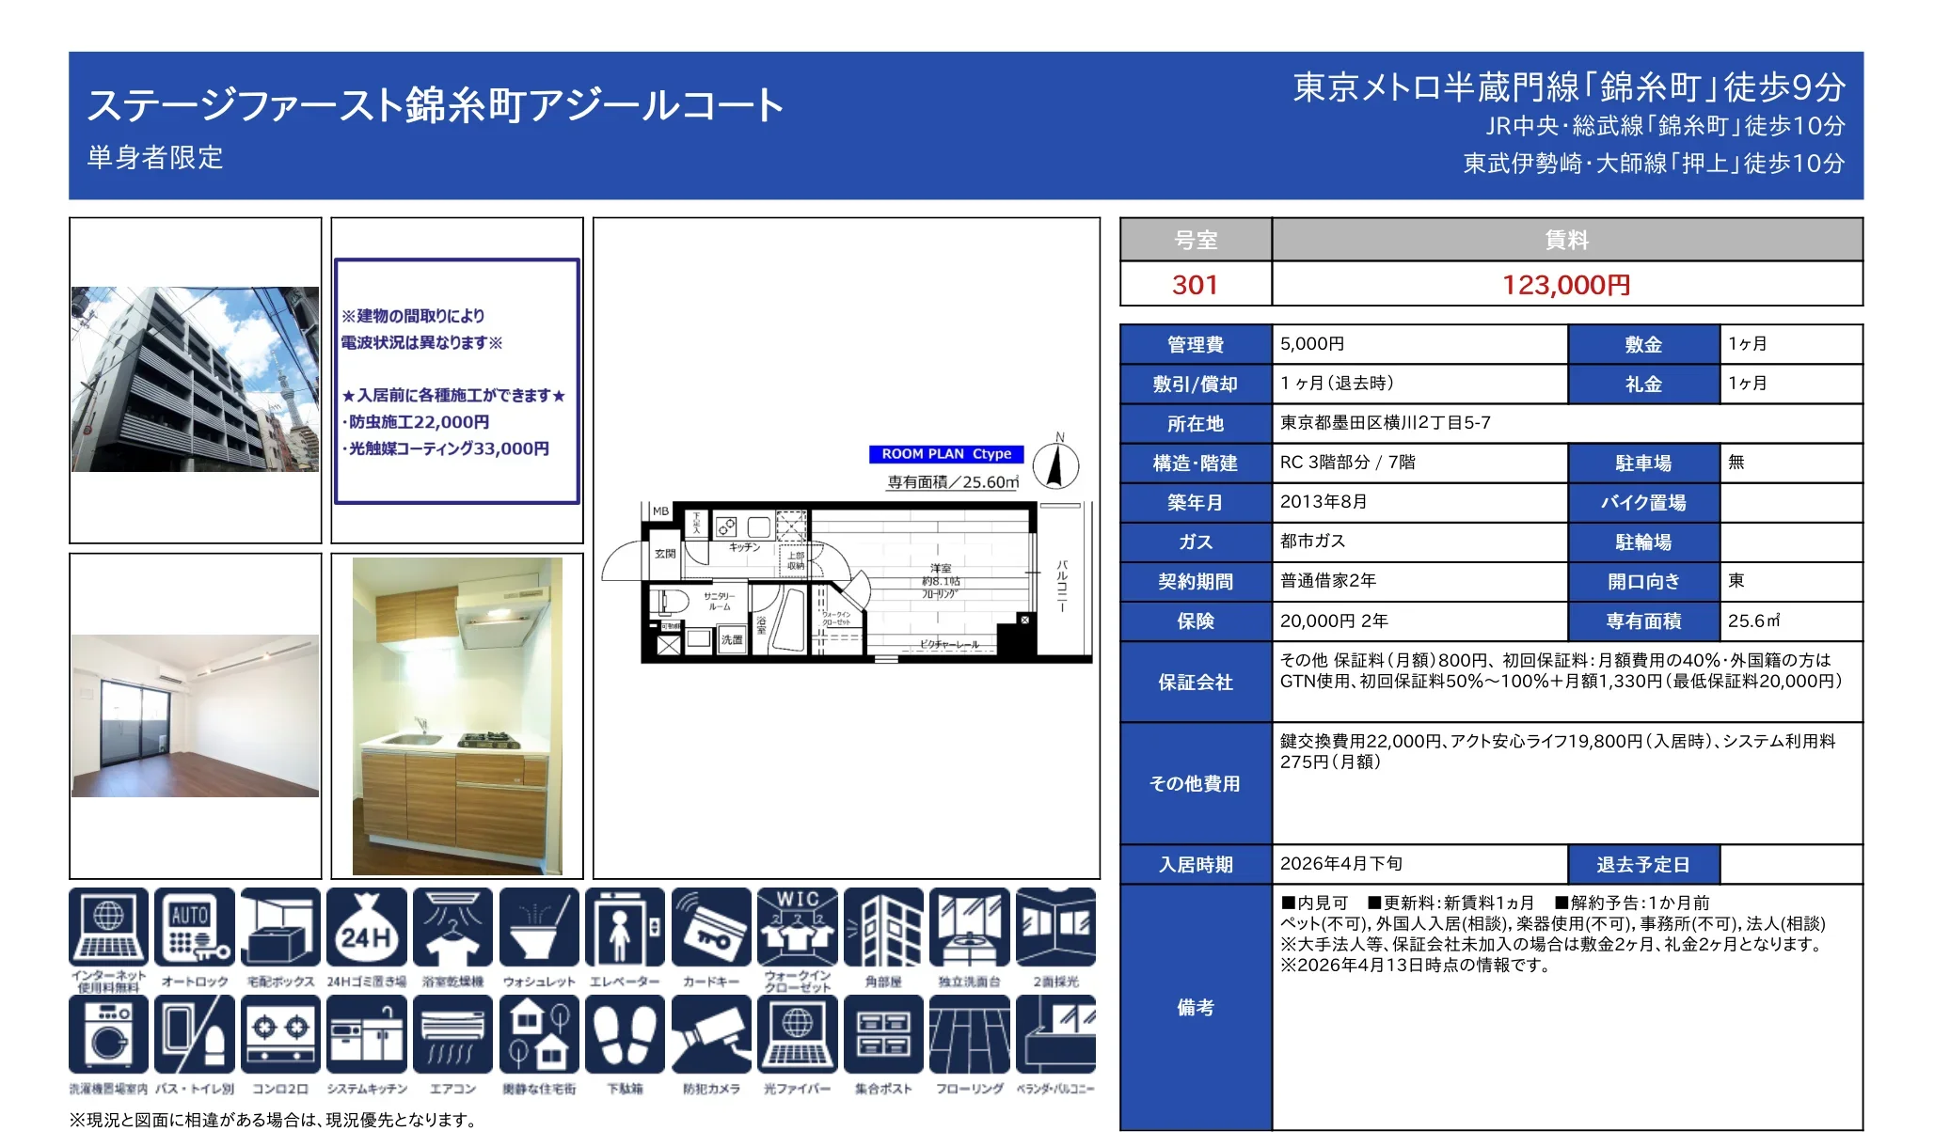Screen dimensions: 1934x1147
Task: Open the 保証会社 guarantor company details
Action: tap(1196, 685)
